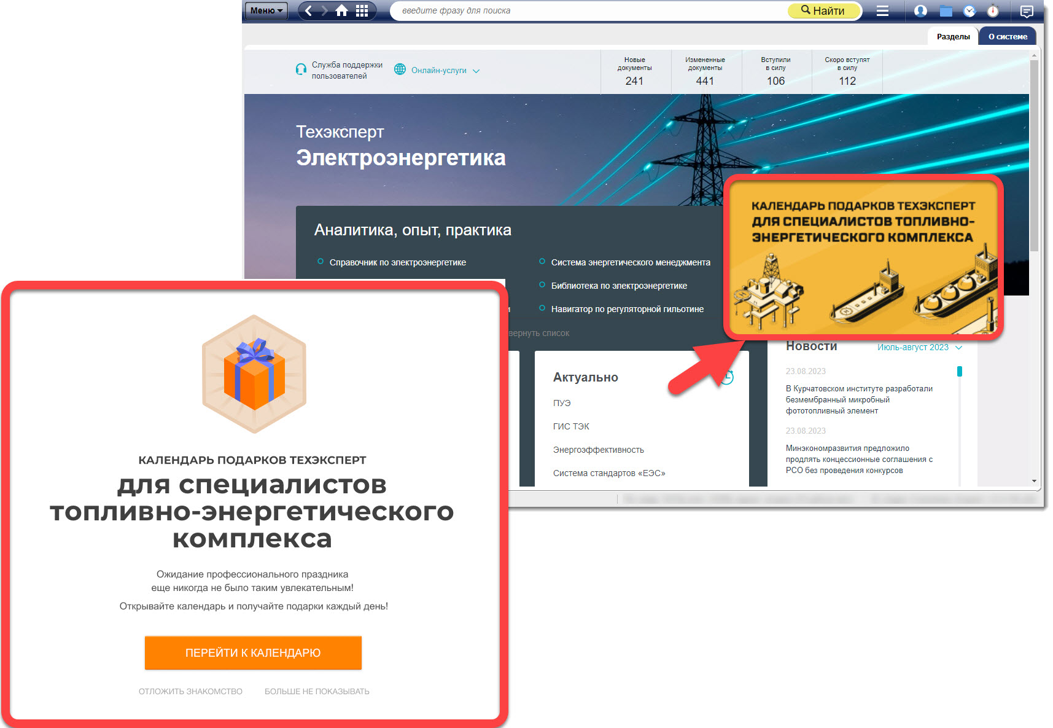Open ГИС ТЭК in Актуально list

(571, 426)
